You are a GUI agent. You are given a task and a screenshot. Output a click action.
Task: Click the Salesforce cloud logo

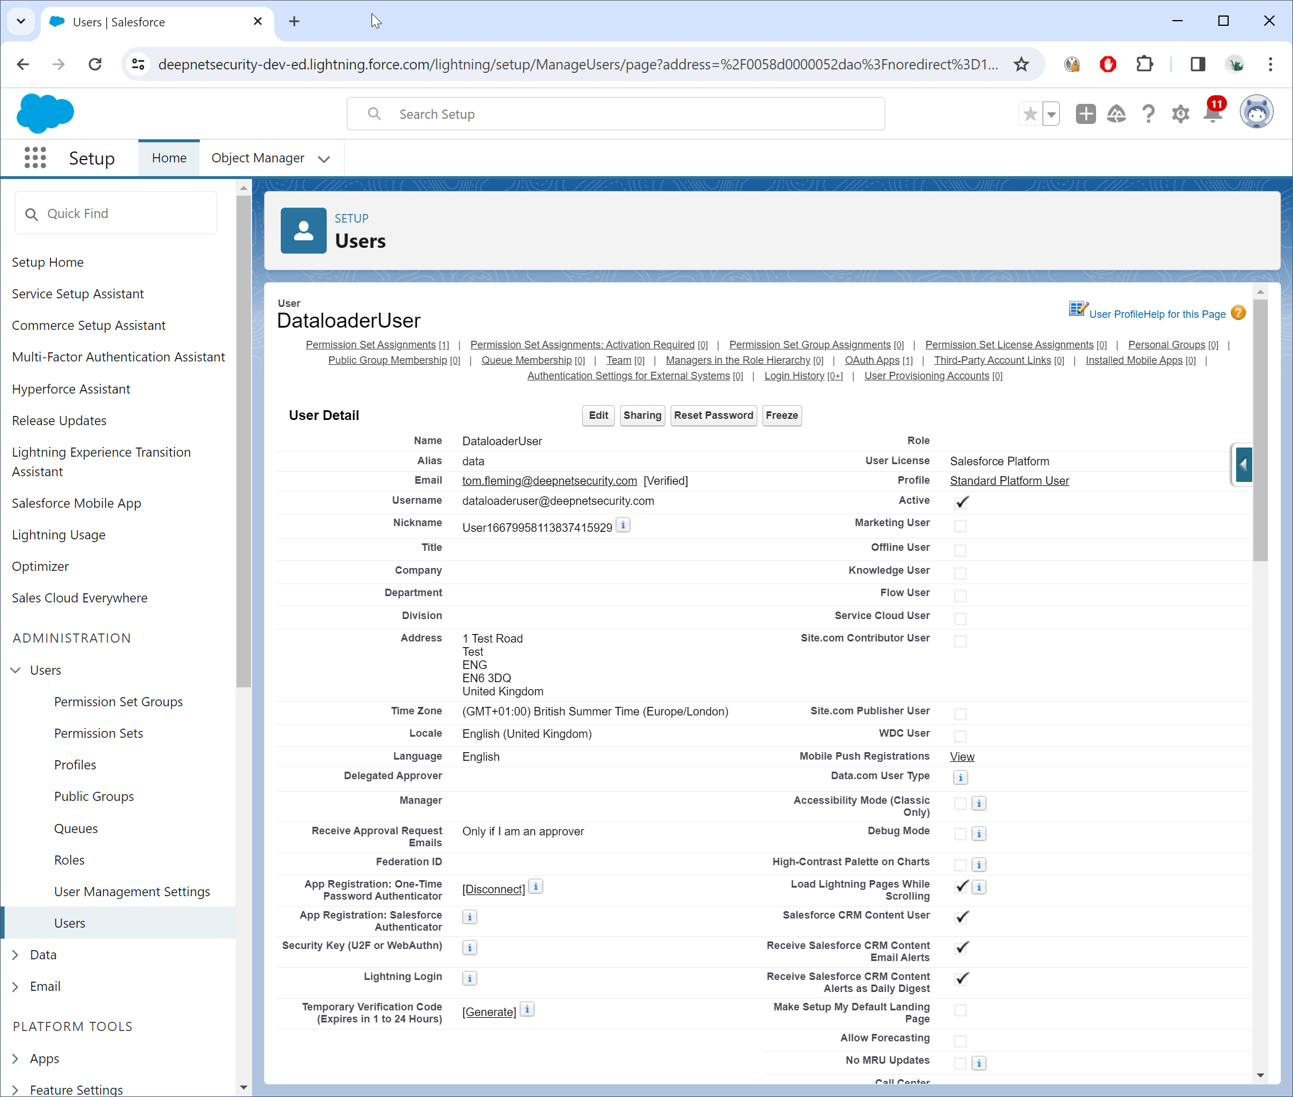coord(45,113)
